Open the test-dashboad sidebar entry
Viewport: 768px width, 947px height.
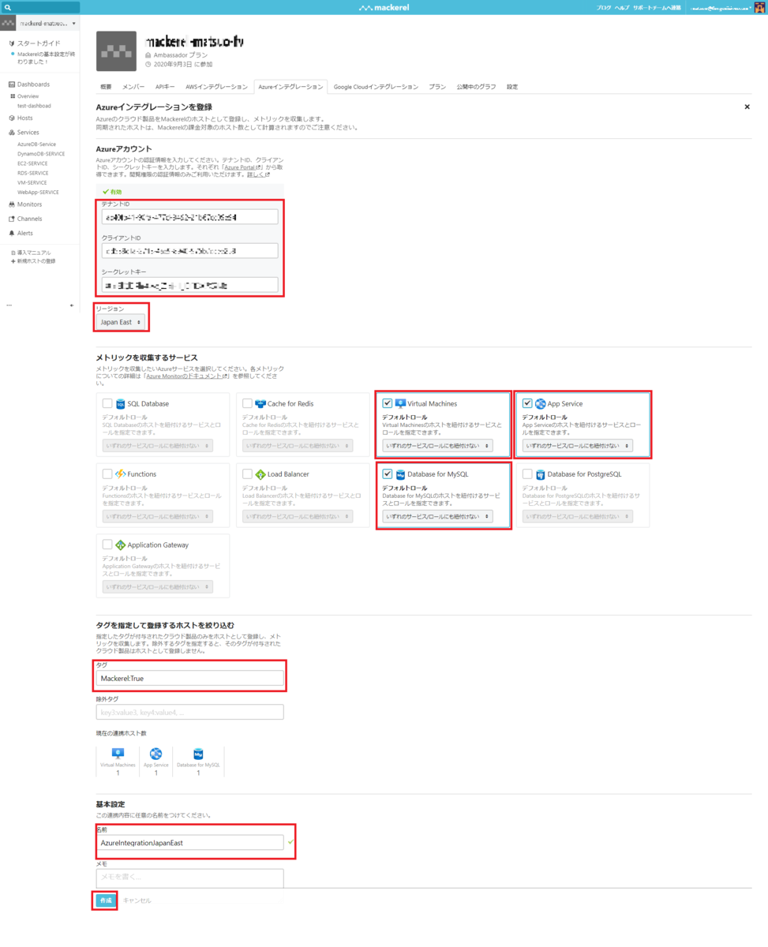point(34,106)
